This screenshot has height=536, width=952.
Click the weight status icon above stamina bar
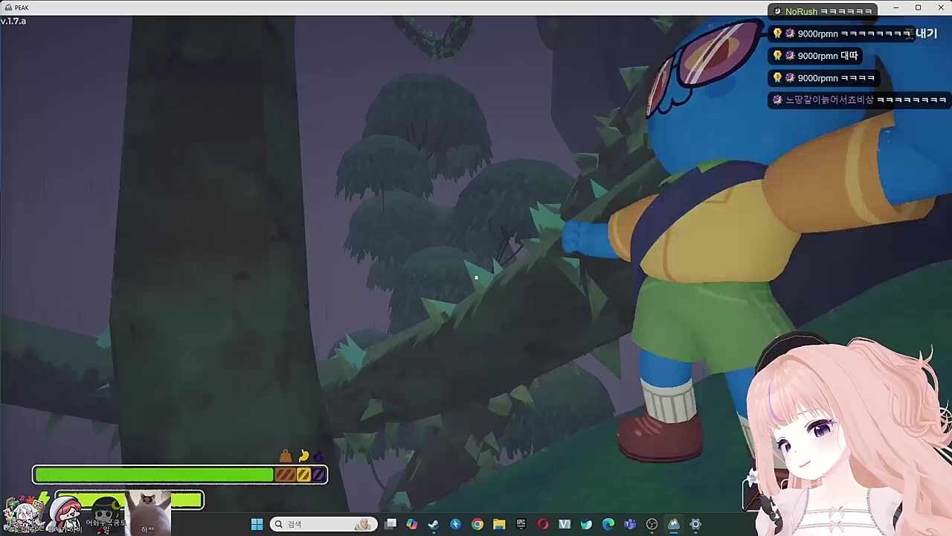tap(286, 456)
